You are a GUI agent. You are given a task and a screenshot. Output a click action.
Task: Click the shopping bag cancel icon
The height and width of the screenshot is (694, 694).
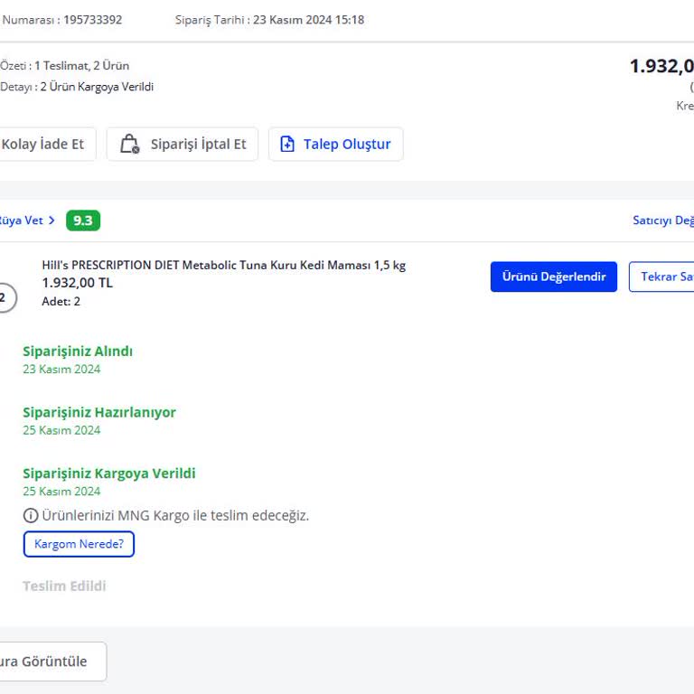[x=130, y=144]
